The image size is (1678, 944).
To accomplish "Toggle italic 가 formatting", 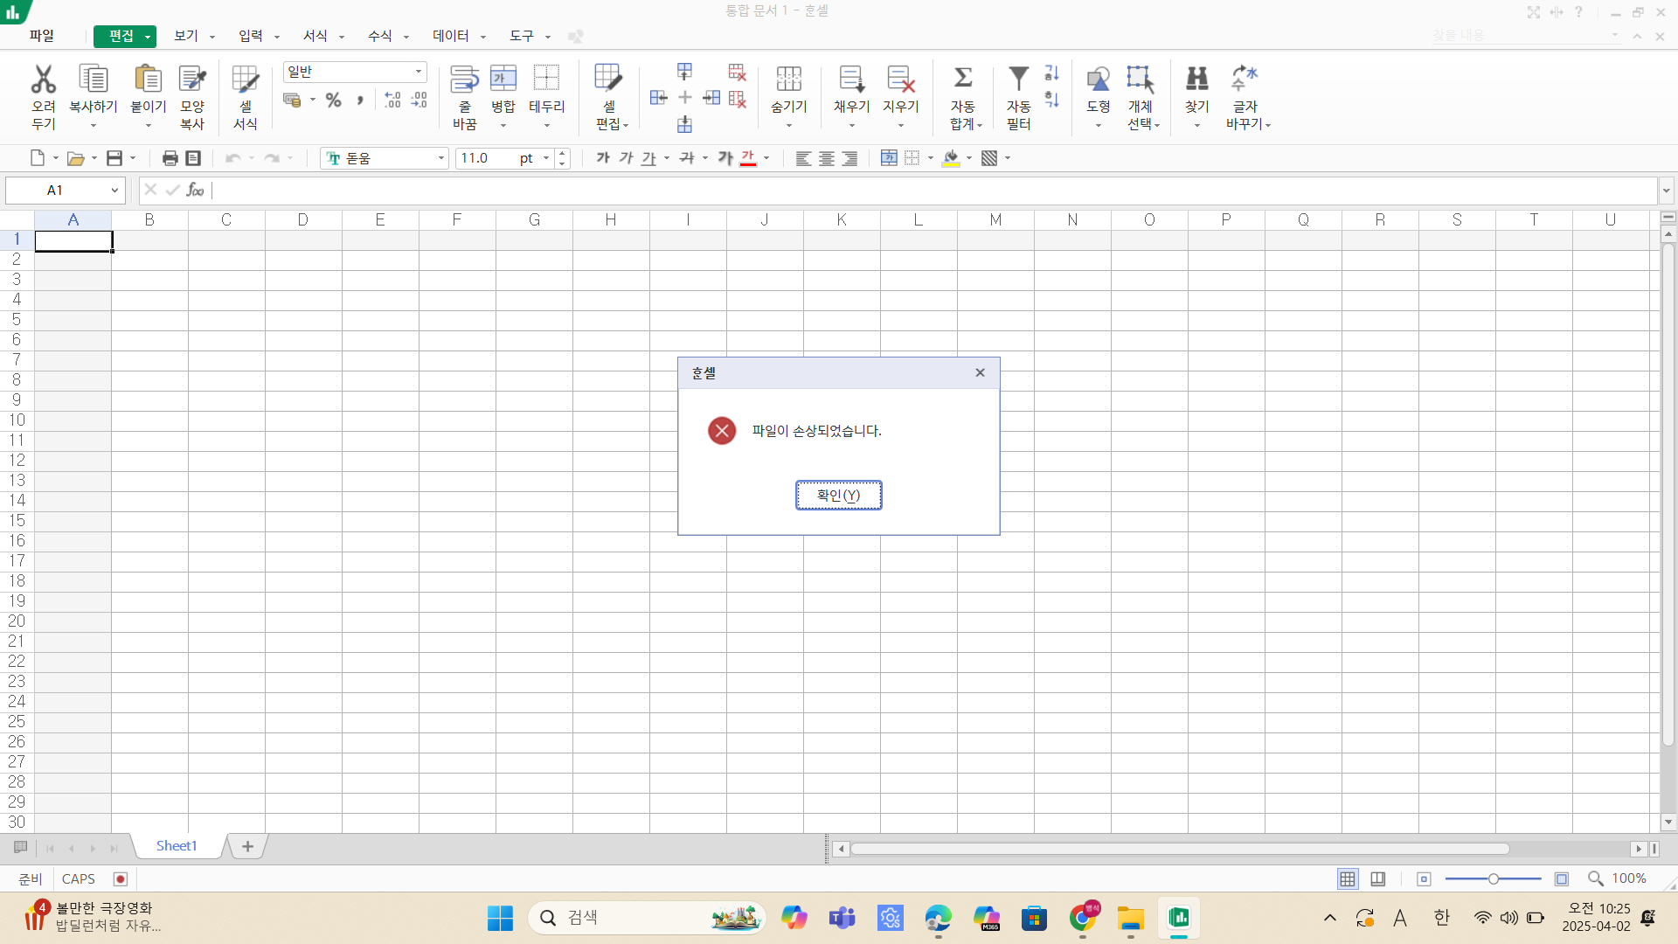I will pos(626,158).
